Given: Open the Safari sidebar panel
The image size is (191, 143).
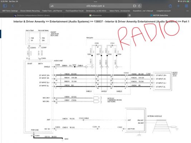Looking at the screenshot, I should (x=5, y=6).
